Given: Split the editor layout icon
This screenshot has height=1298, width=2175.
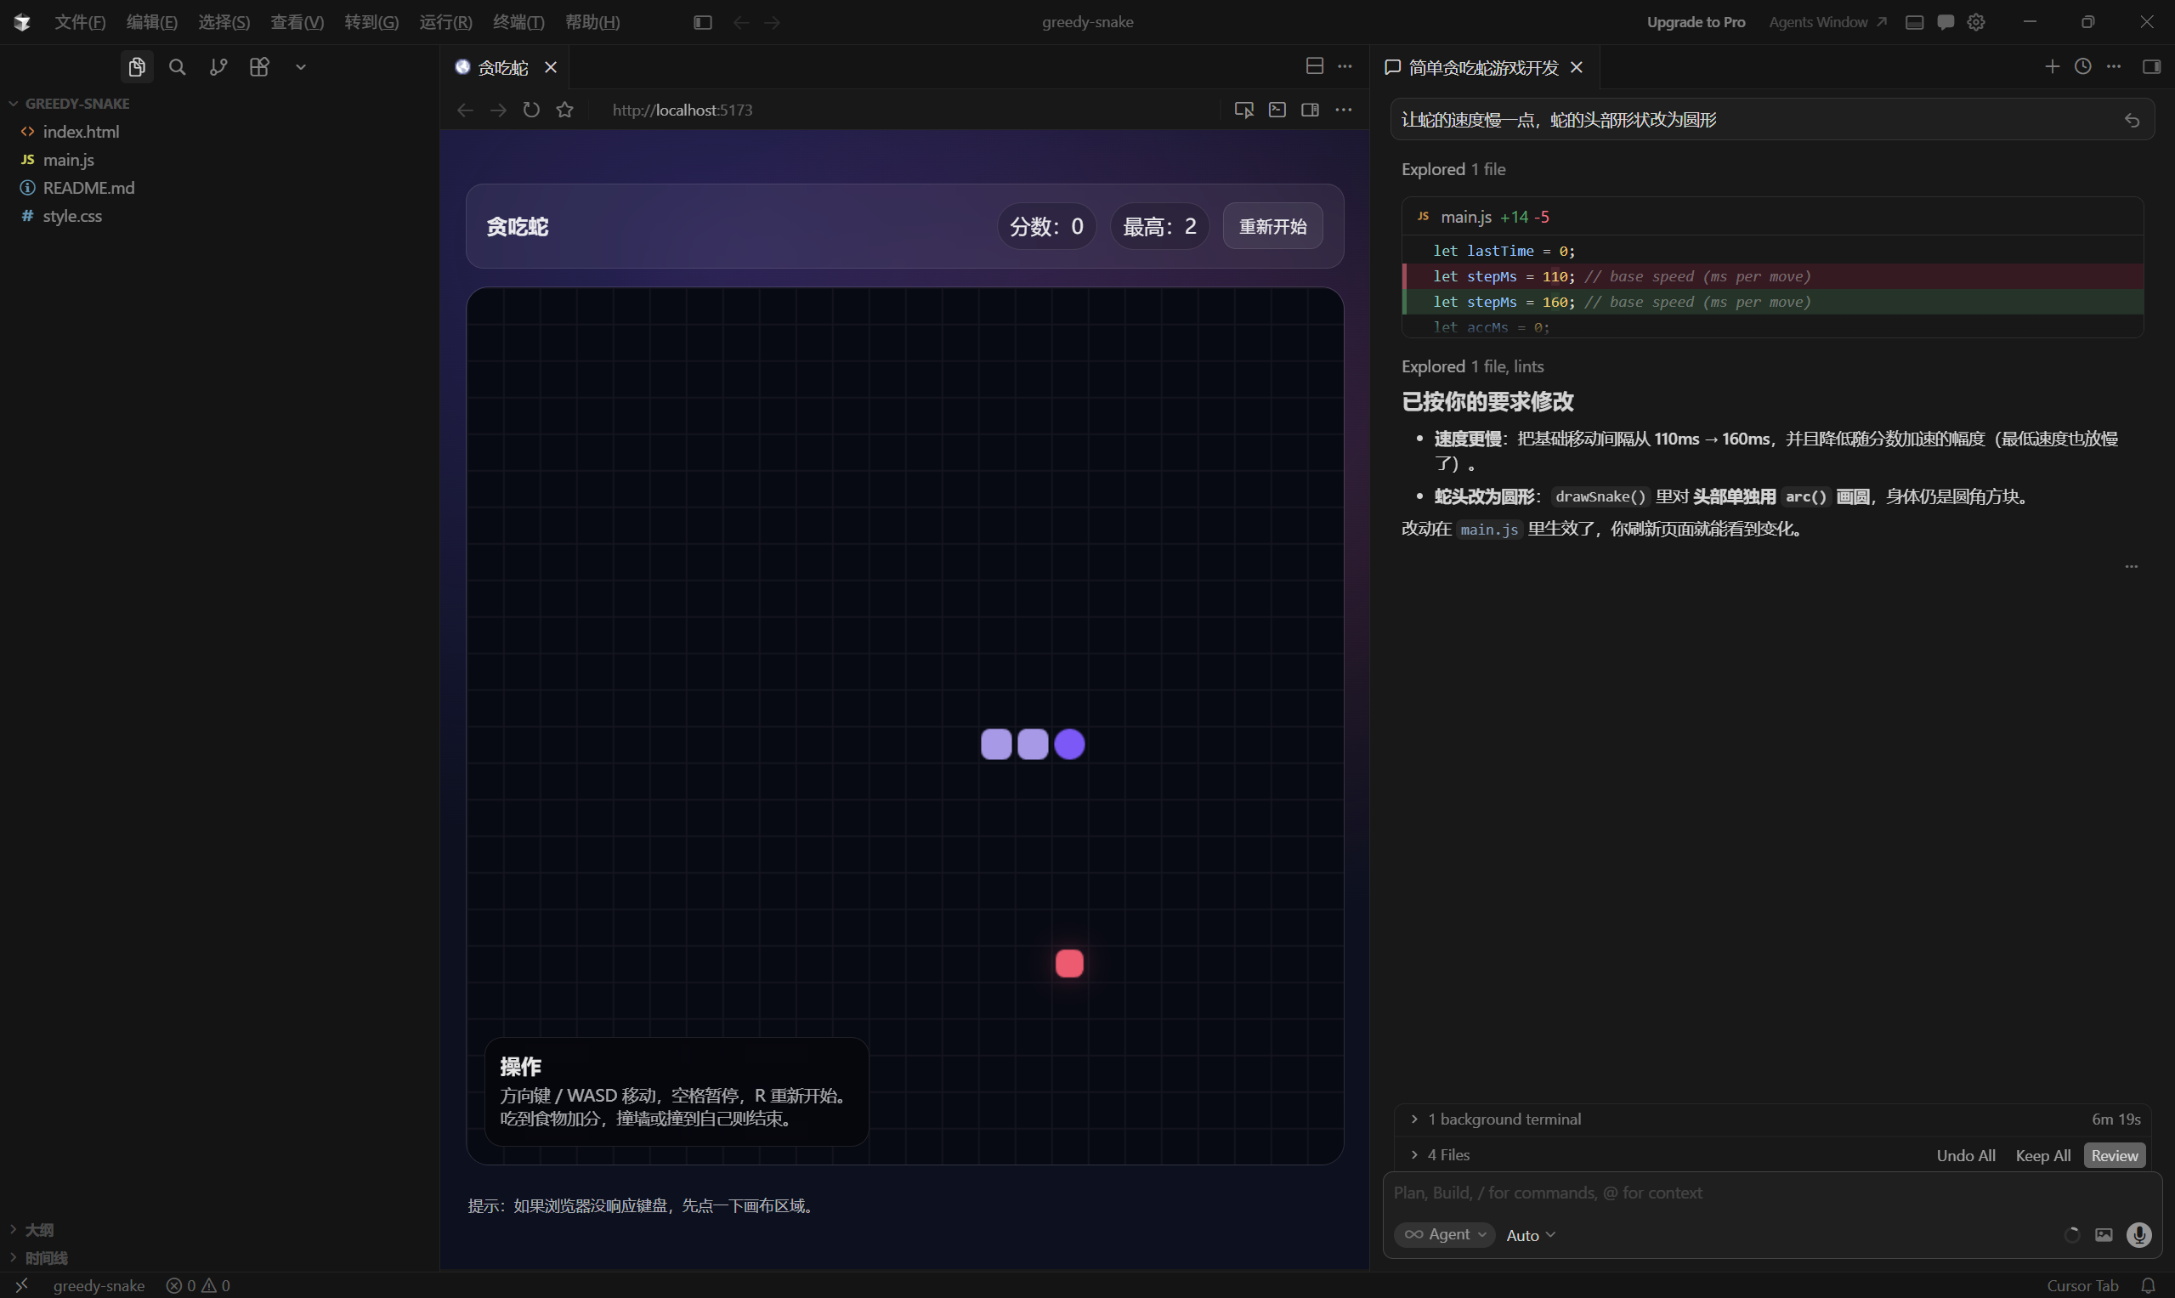Looking at the screenshot, I should (x=1315, y=66).
